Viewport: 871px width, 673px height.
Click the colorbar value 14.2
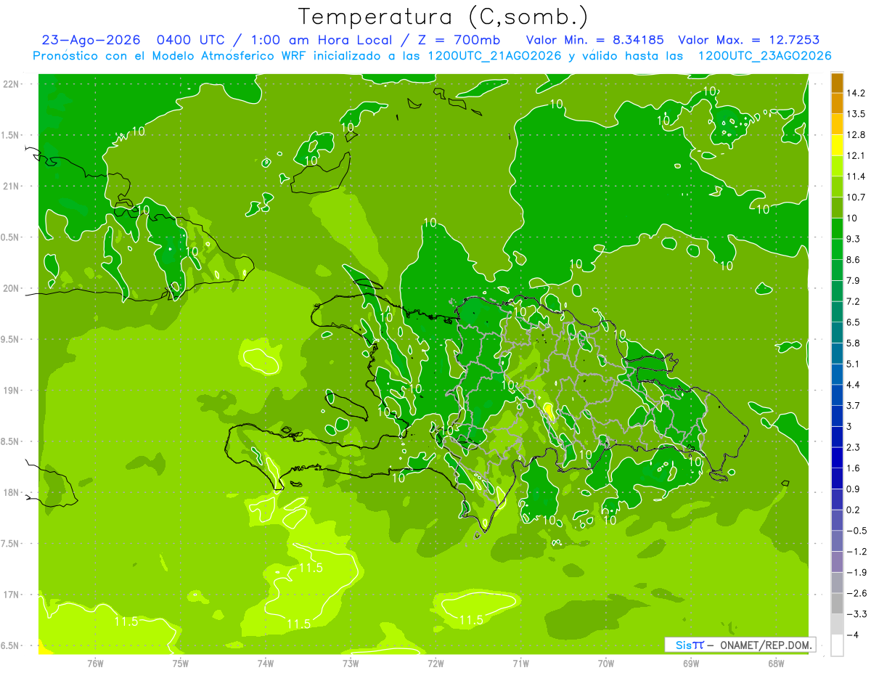pos(856,93)
